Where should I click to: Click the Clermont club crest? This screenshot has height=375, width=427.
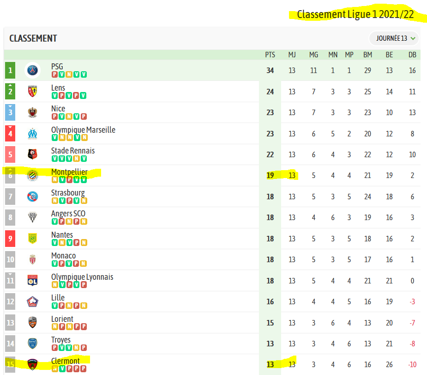32,364
